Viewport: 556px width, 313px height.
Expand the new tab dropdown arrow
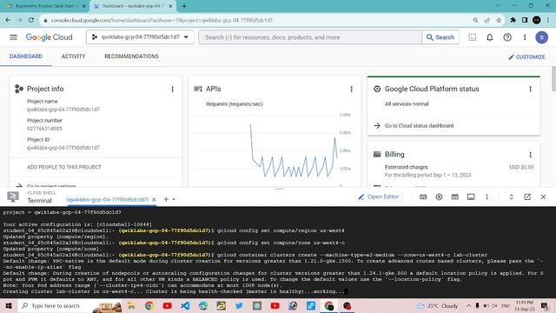[x=174, y=199]
